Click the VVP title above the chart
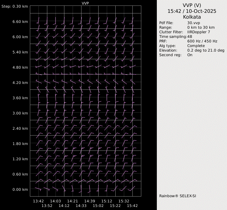This screenshot has height=210, width=227. (85, 3)
